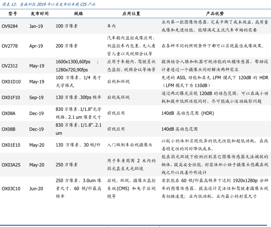Viewport: 271px width, 227px height.
Task: Select the OX08B model cell
Action: pos(8,129)
